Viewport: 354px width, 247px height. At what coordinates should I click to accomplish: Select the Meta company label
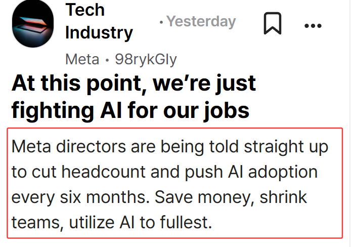coord(82,59)
